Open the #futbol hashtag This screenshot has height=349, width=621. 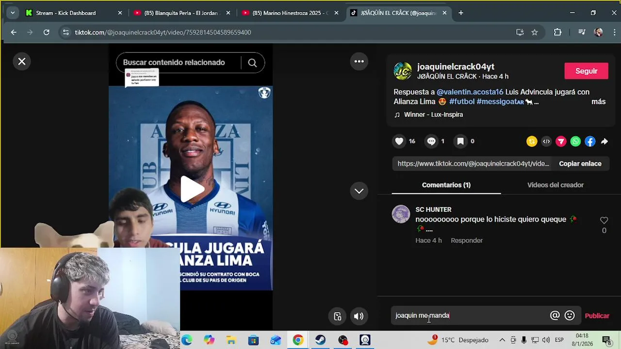pos(462,102)
